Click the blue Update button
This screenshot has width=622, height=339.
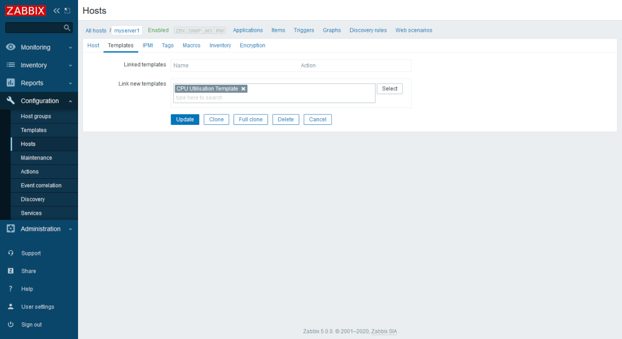[185, 119]
